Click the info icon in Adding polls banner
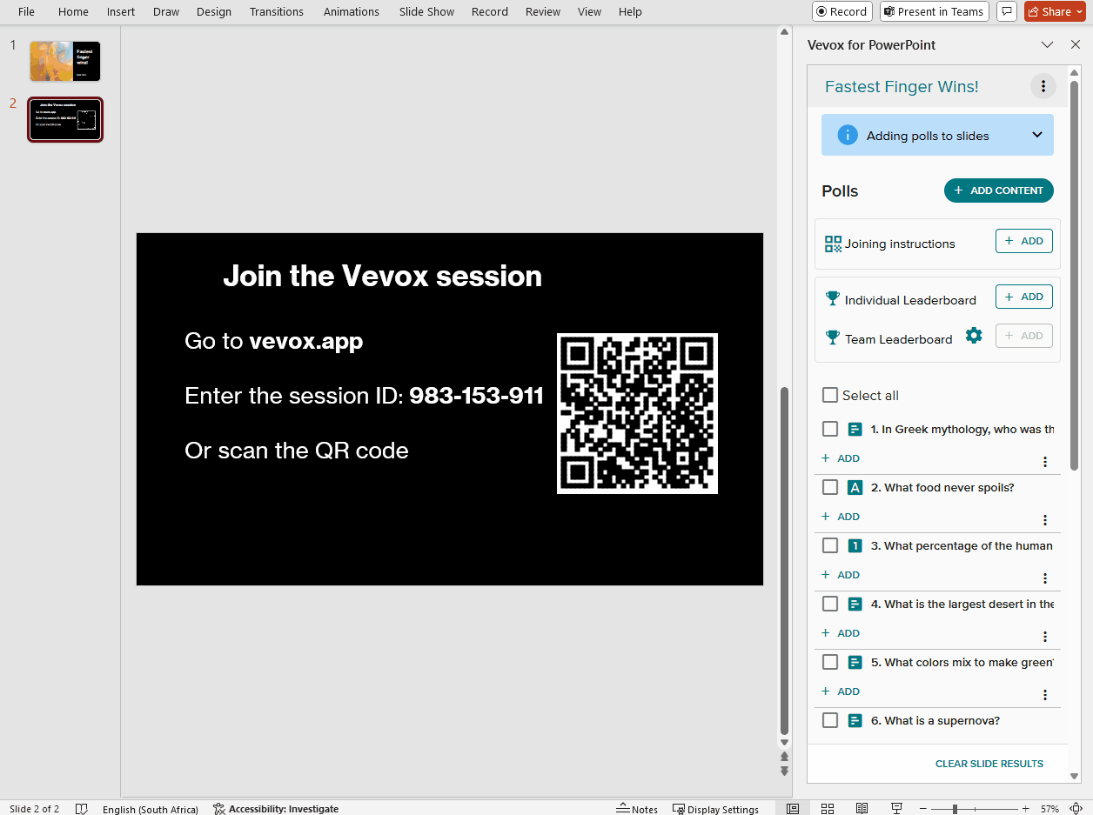Image resolution: width=1093 pixels, height=815 pixels. click(x=847, y=135)
